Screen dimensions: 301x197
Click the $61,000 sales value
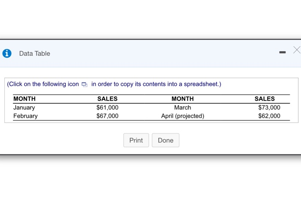pos(107,108)
